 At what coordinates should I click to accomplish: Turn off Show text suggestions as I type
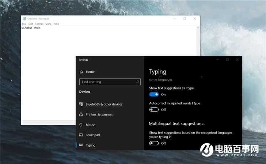click(x=154, y=95)
